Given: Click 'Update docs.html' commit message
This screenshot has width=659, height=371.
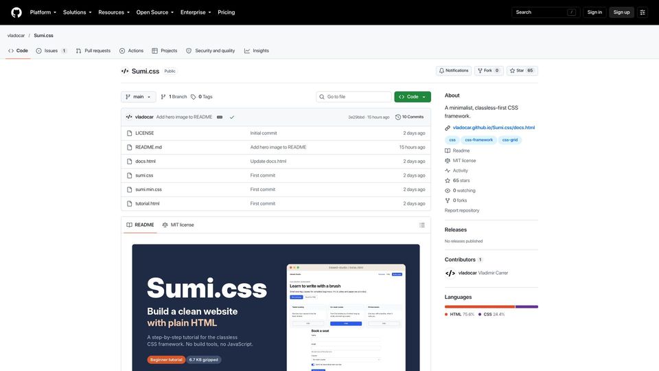Looking at the screenshot, I should coord(268,161).
